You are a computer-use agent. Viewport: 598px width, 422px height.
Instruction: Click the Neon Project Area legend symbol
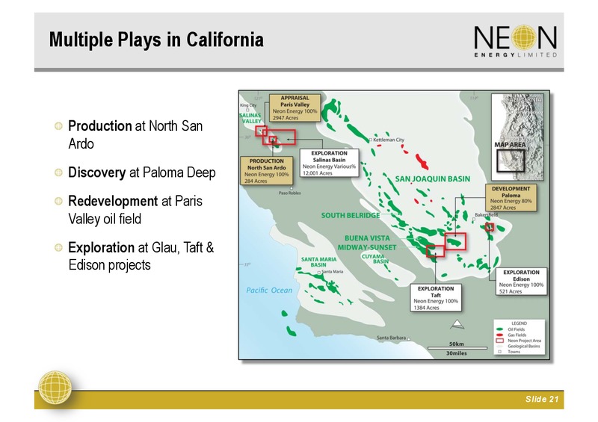click(499, 341)
